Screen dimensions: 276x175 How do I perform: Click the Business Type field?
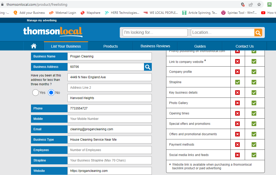(109, 140)
